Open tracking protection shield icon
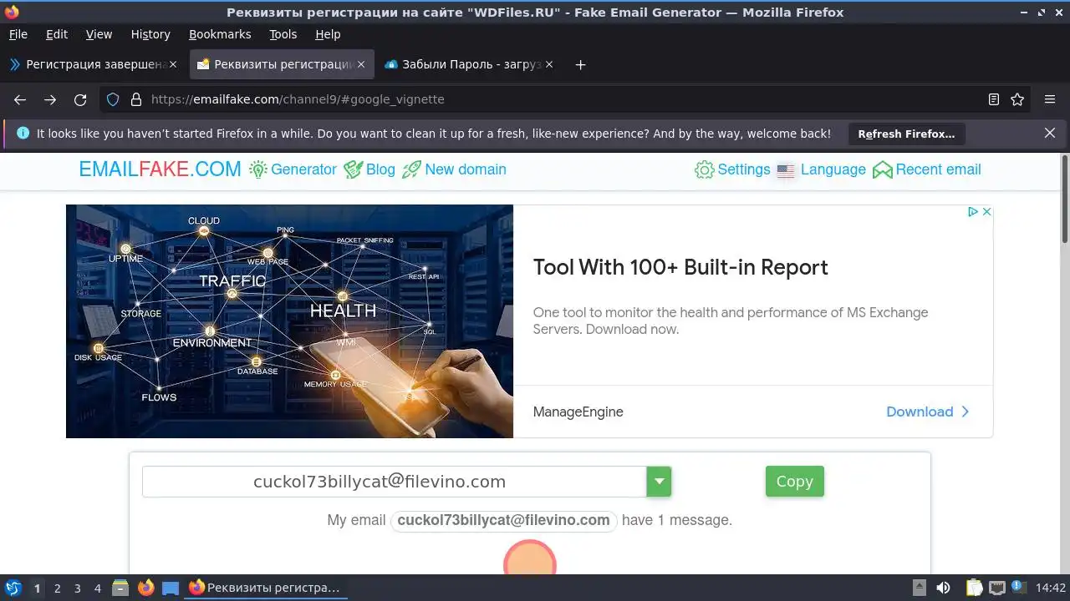 click(113, 99)
